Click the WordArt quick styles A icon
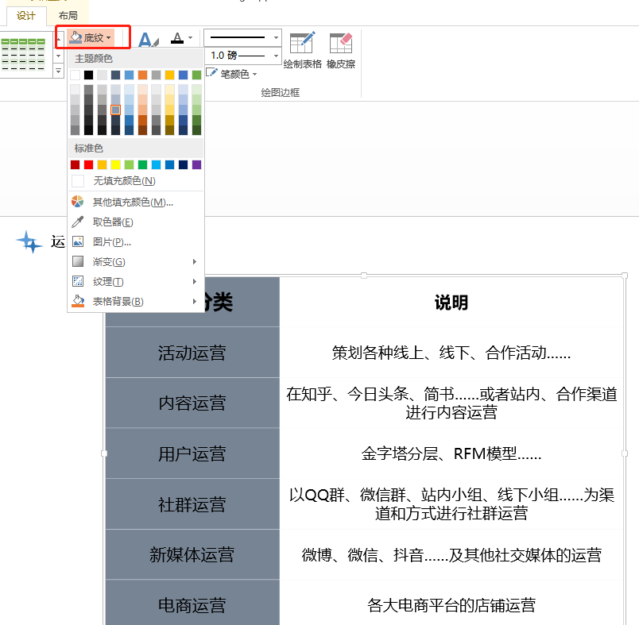639x625 pixels. [x=148, y=40]
